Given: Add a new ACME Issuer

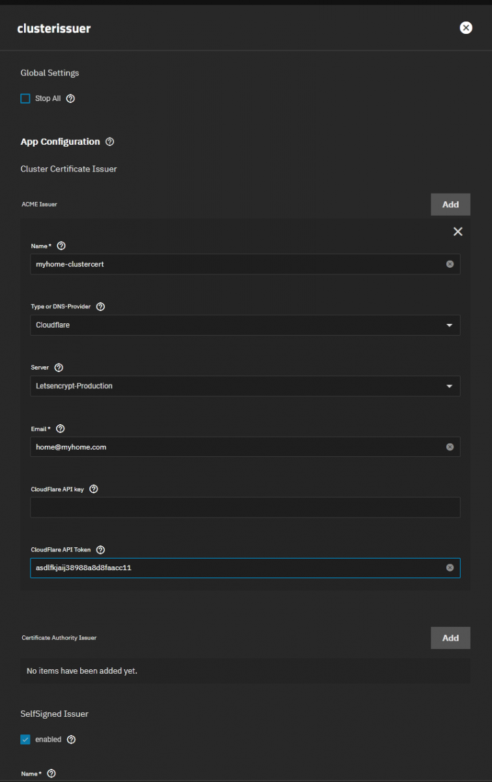Looking at the screenshot, I should coord(450,205).
